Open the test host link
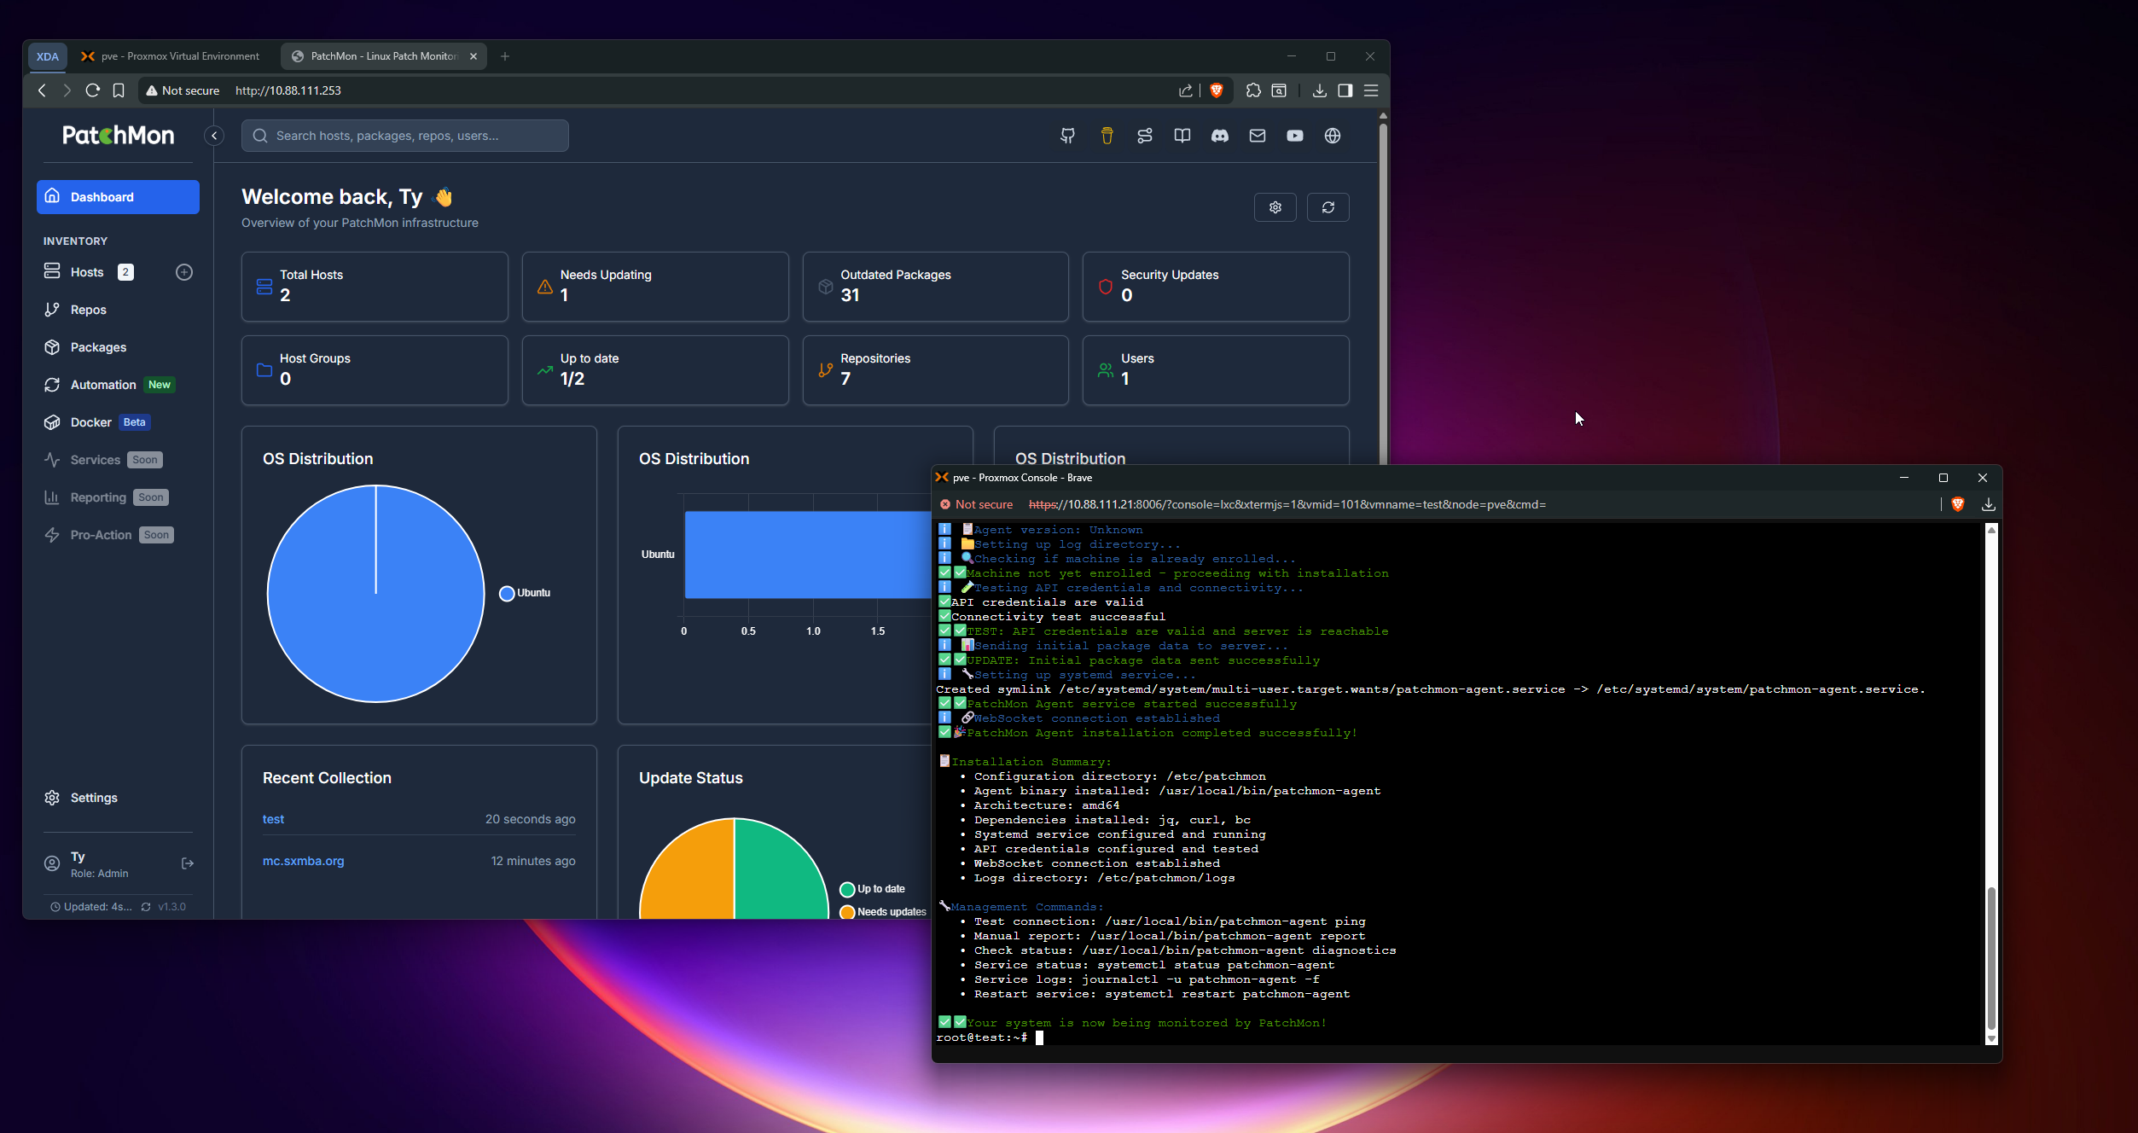This screenshot has height=1133, width=2138. (x=273, y=819)
